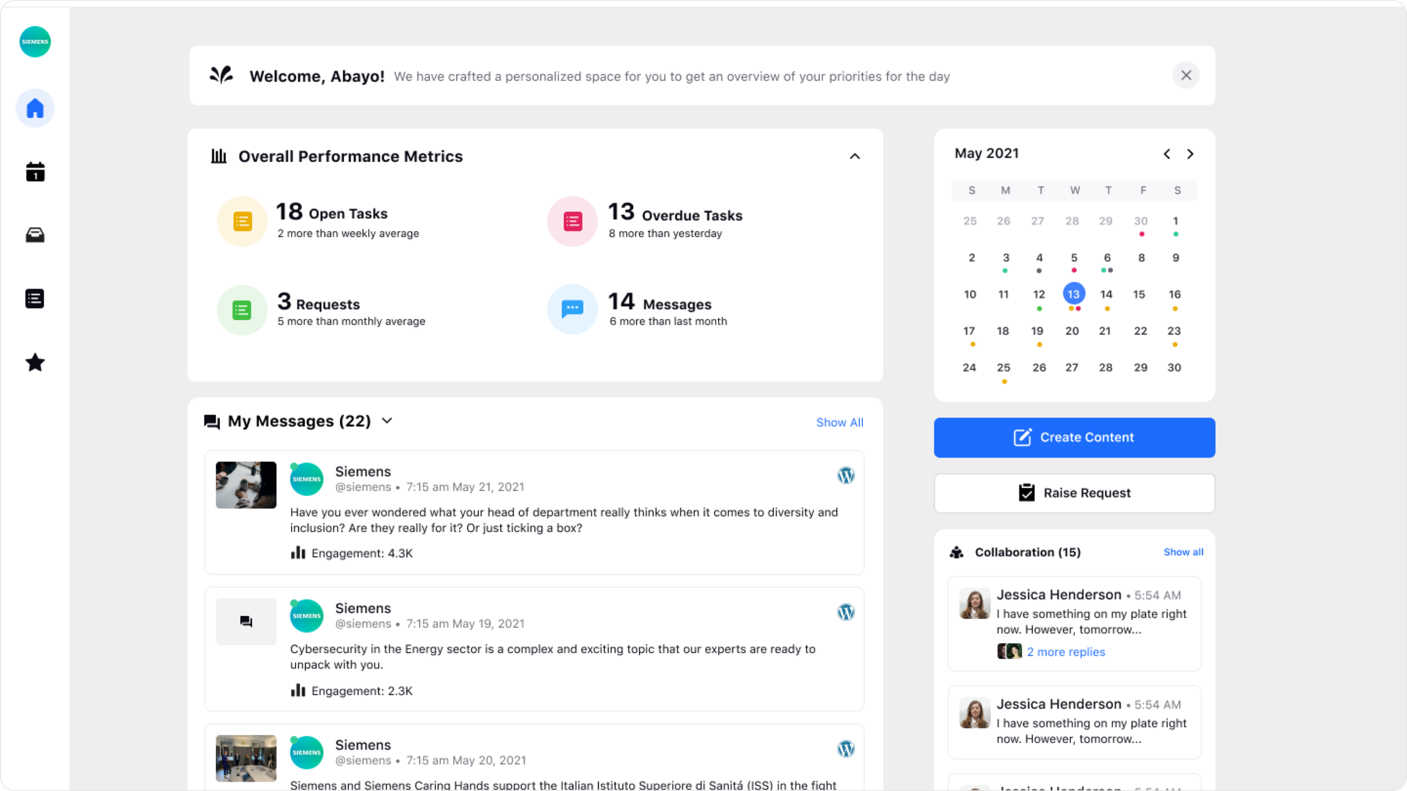
Task: Open chat placeholder thumbnail of May 19 message
Action: pos(246,622)
